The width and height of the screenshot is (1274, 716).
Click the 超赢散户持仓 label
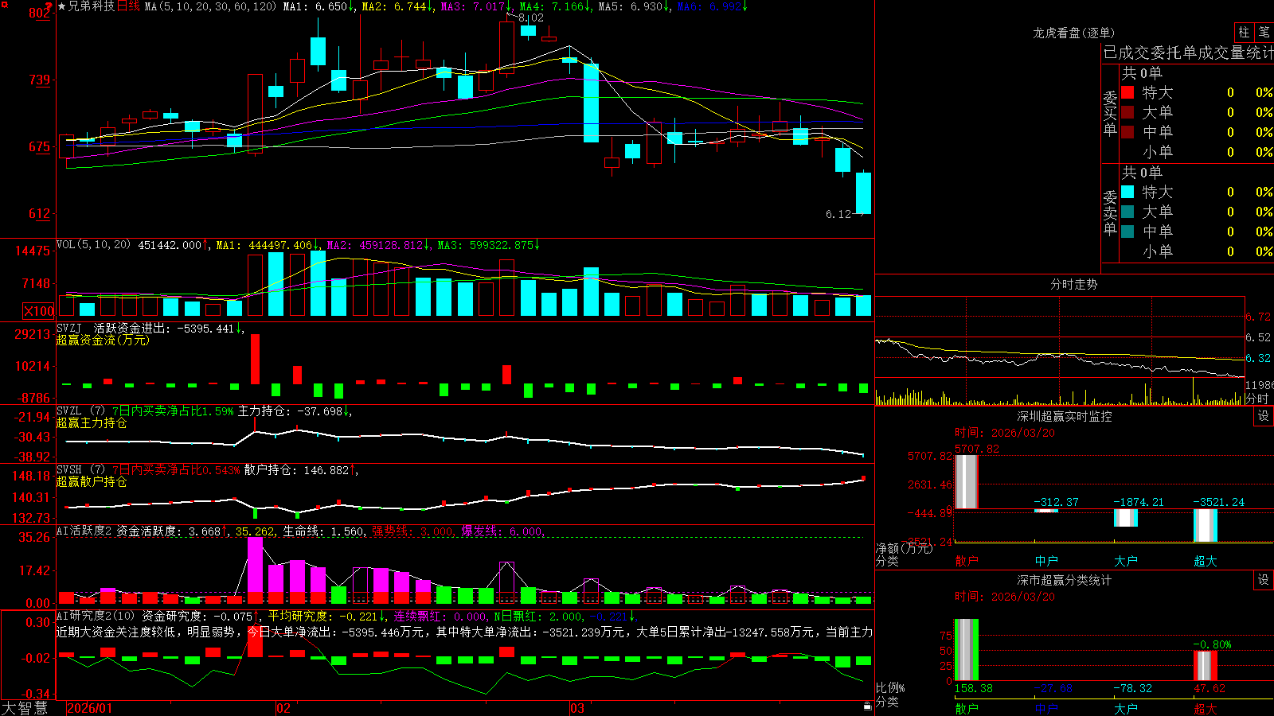92,481
